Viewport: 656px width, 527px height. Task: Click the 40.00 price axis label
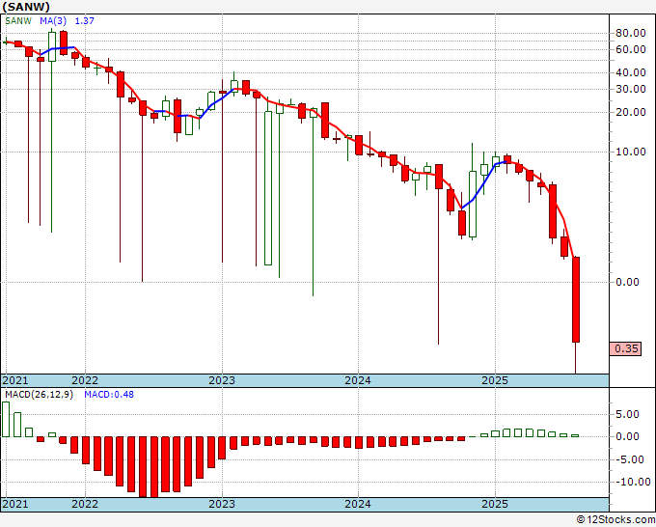click(x=631, y=72)
